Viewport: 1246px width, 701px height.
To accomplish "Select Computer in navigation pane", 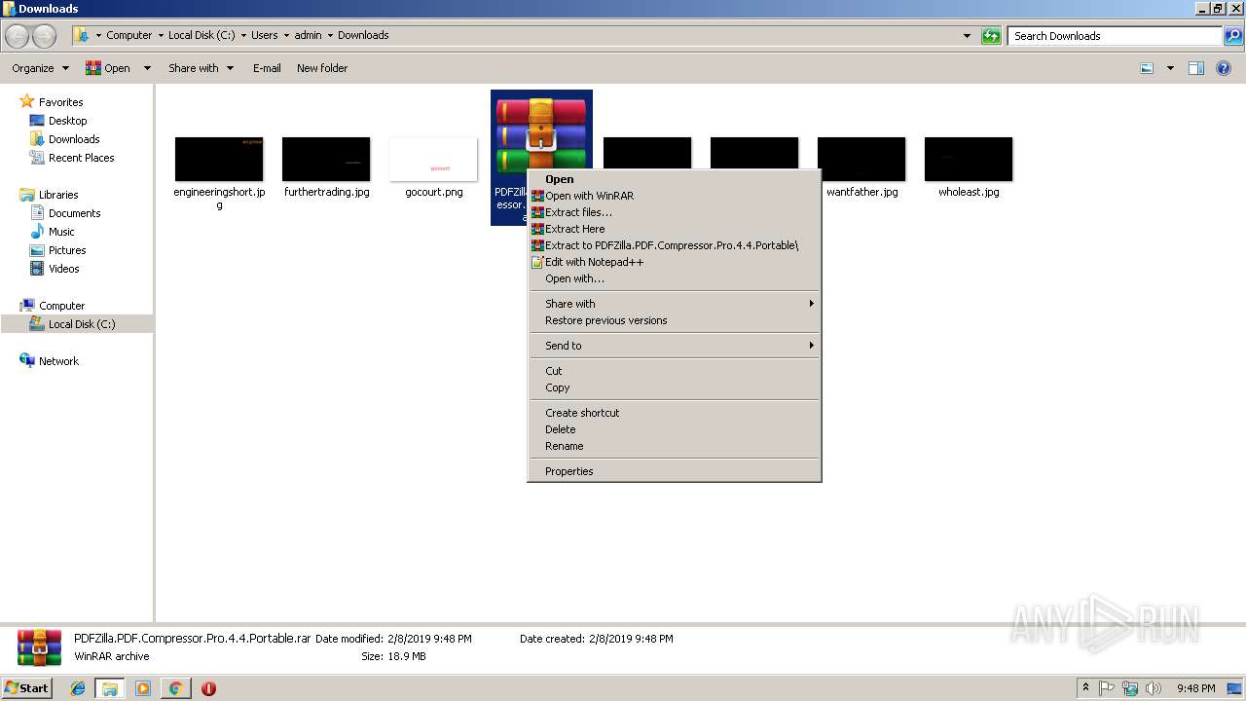I will [x=53, y=306].
